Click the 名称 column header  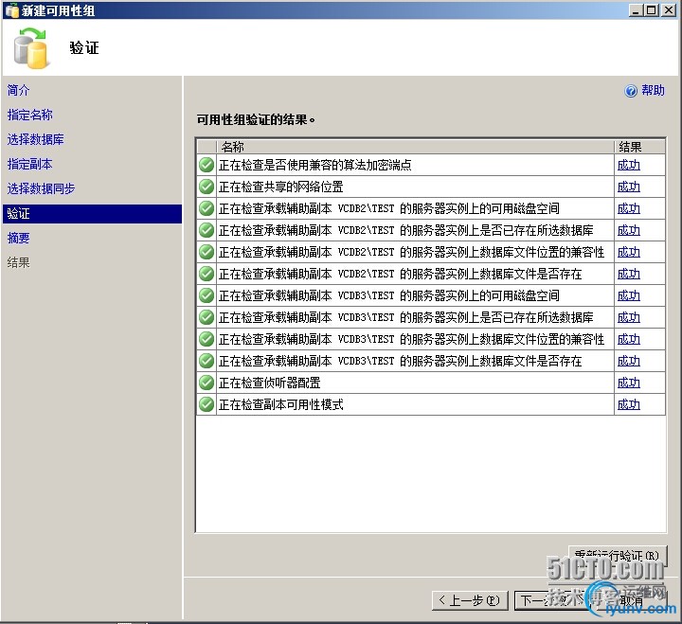416,147
